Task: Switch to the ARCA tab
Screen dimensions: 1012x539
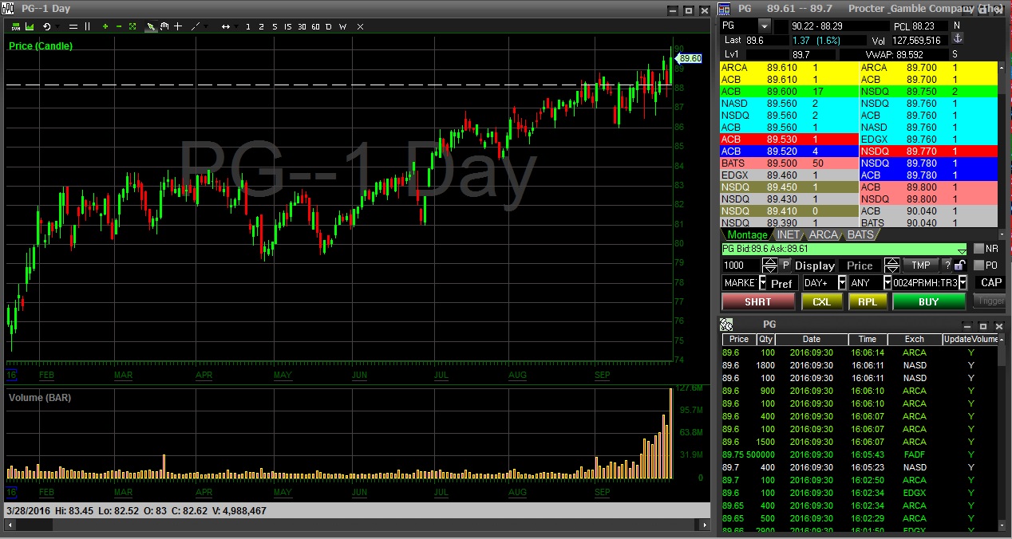Action: pos(823,234)
